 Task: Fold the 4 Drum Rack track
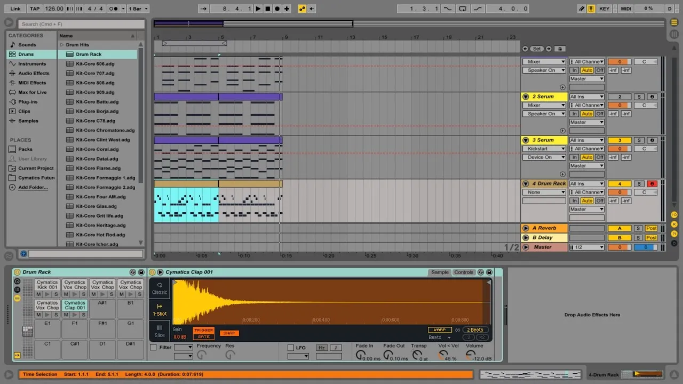(x=526, y=183)
